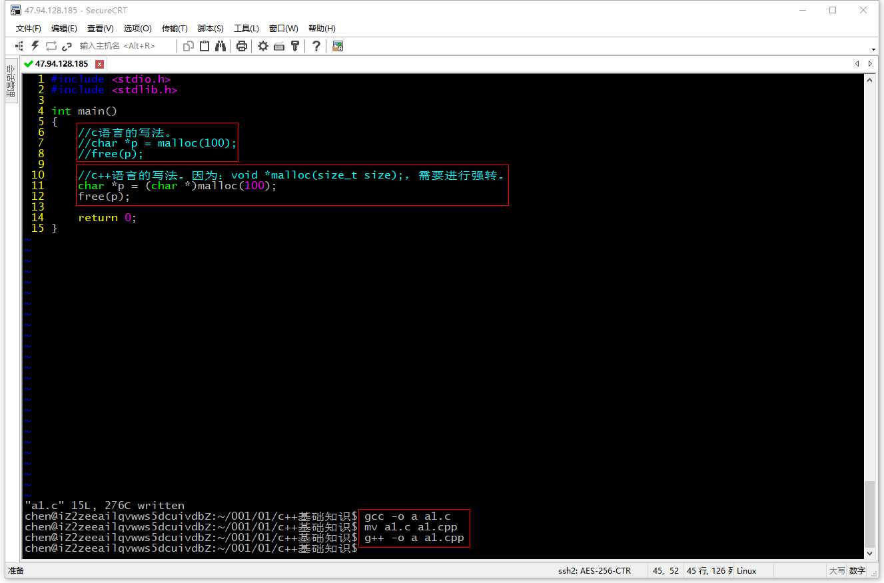
Task: Open the 窗口(W) menu
Action: (284, 29)
